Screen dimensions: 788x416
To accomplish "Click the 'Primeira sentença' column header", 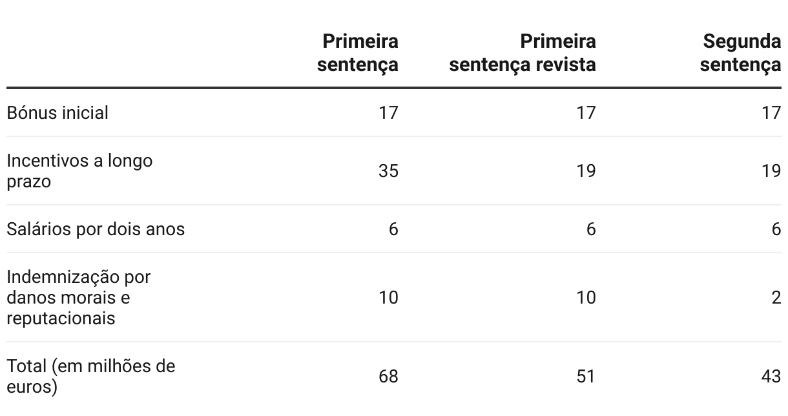I will pyautogui.click(x=358, y=54).
